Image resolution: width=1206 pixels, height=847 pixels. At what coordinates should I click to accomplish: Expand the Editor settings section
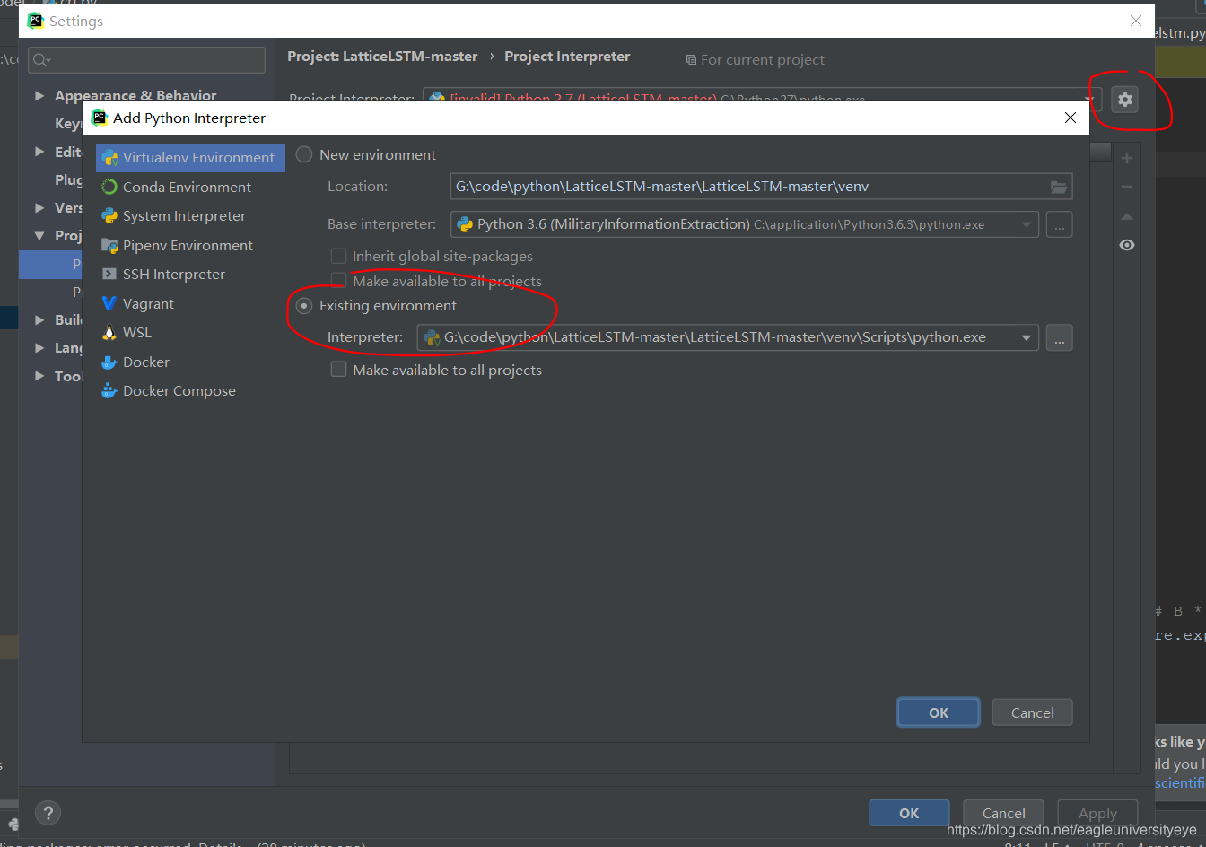(x=39, y=152)
